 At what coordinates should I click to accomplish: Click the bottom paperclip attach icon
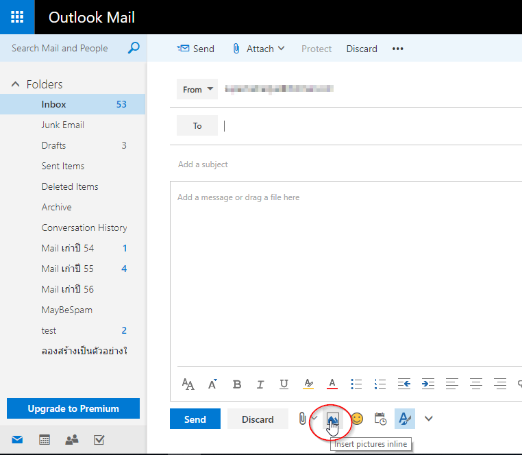302,419
